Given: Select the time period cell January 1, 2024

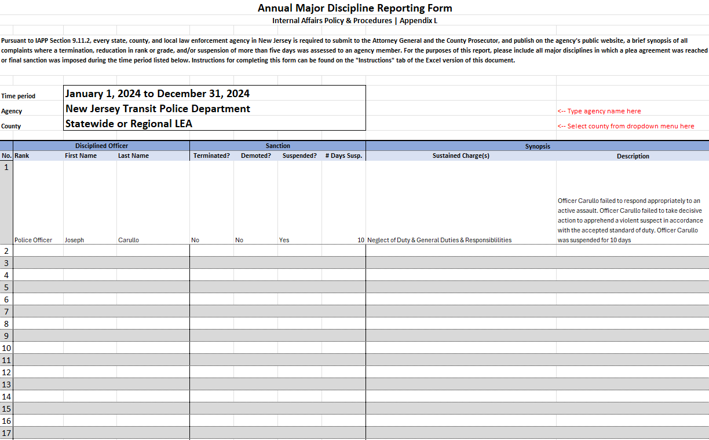Looking at the screenshot, I should click(214, 93).
